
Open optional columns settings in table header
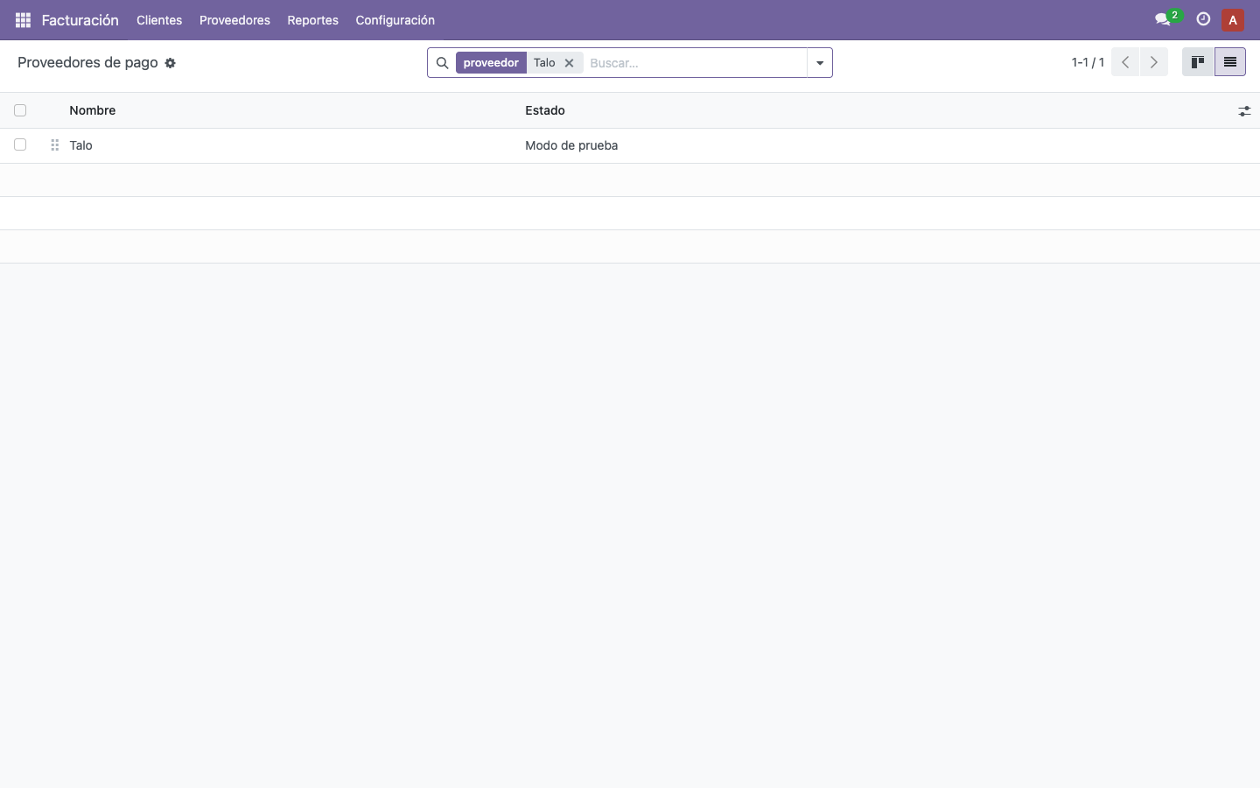(x=1244, y=111)
